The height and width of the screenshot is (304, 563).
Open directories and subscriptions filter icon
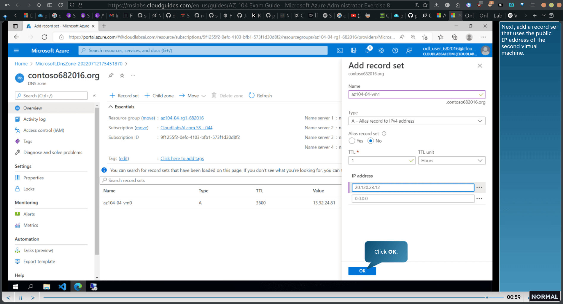point(354,51)
